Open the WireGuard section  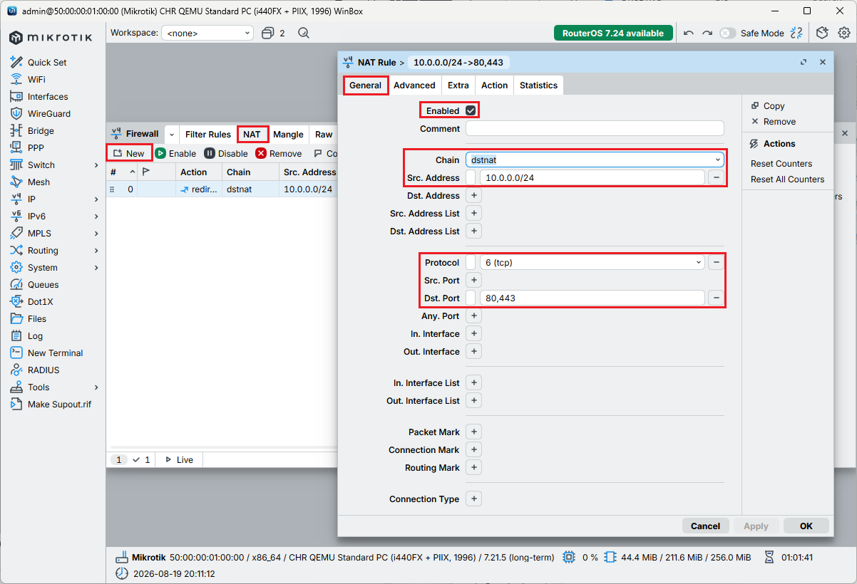(49, 113)
